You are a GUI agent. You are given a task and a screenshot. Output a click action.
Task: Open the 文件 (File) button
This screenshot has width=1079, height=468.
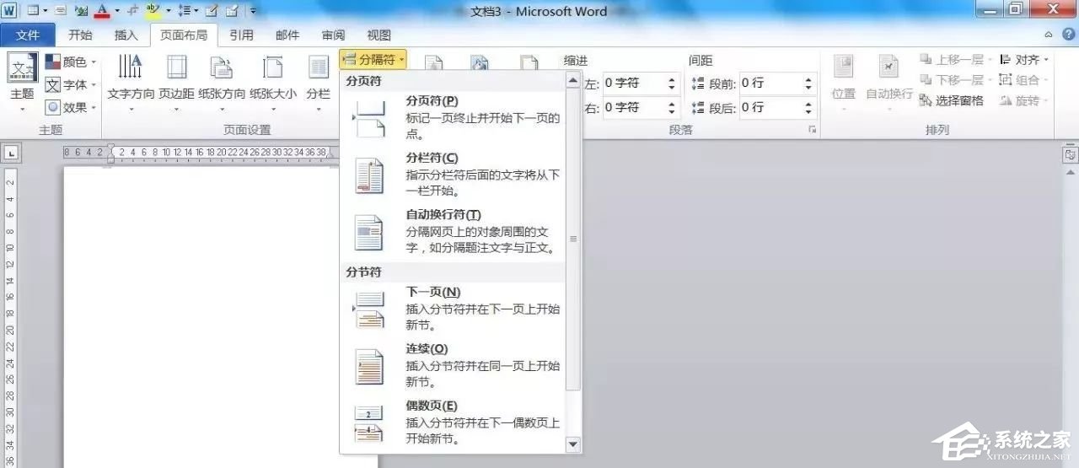pyautogui.click(x=28, y=35)
